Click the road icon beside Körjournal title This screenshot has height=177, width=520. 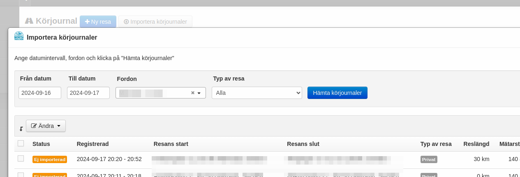click(29, 21)
